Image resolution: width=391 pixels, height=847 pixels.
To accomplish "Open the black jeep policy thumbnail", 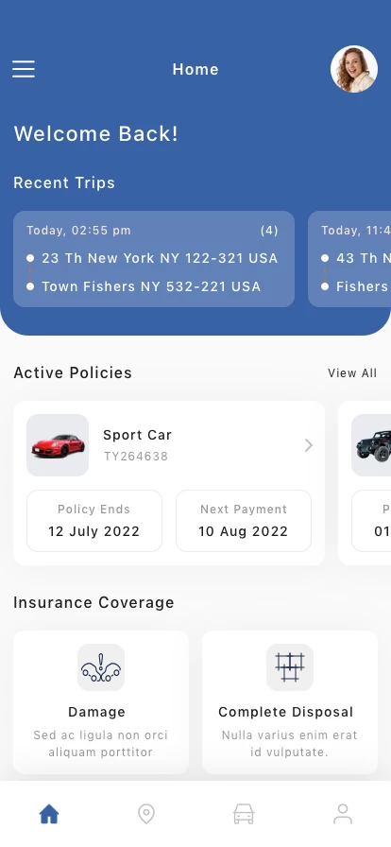I will tap(371, 445).
